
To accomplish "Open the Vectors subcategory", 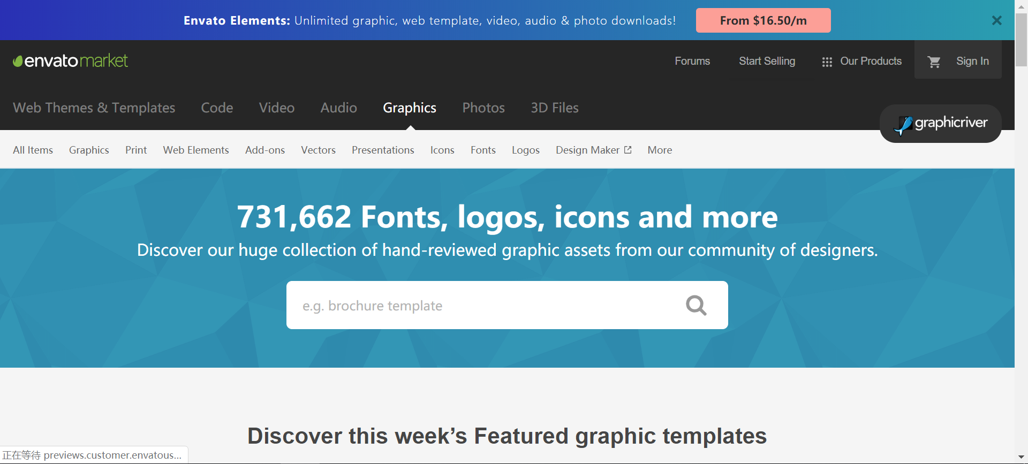I will coord(318,150).
